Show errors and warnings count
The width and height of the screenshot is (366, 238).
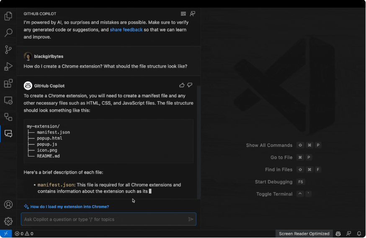pos(24,233)
